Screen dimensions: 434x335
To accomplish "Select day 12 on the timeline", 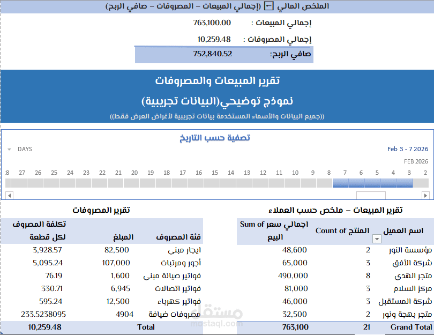I will point(260,183).
